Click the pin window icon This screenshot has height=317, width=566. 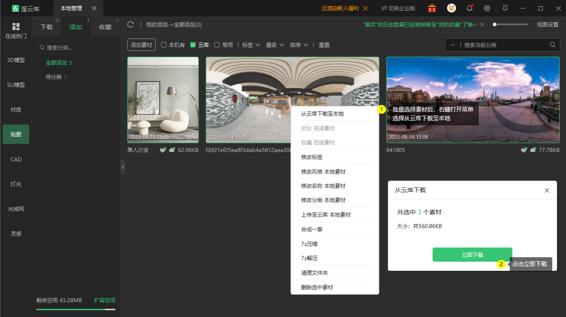click(505, 8)
